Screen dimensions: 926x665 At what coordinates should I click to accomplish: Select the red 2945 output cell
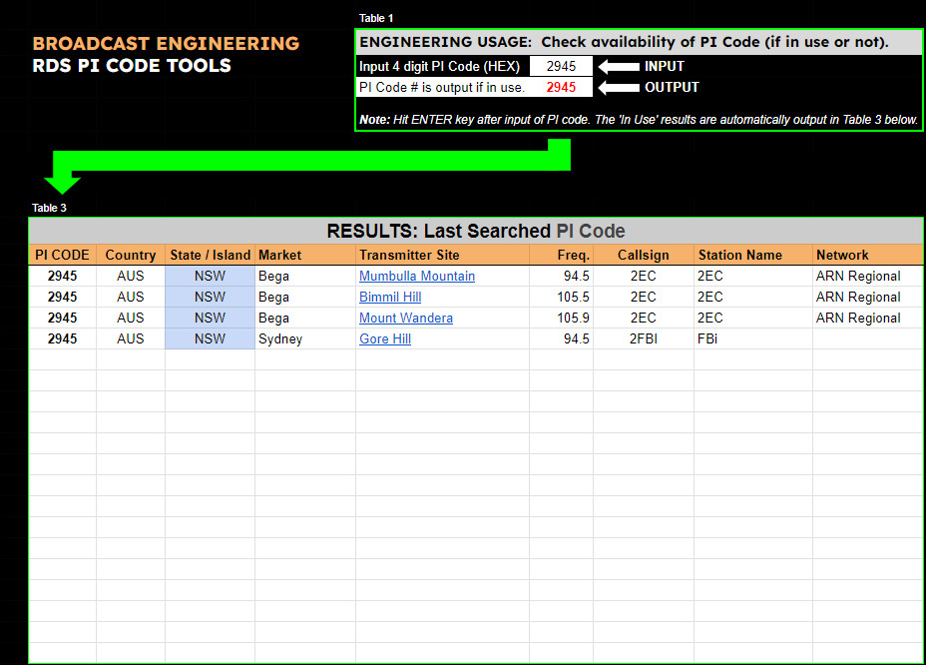coord(561,88)
